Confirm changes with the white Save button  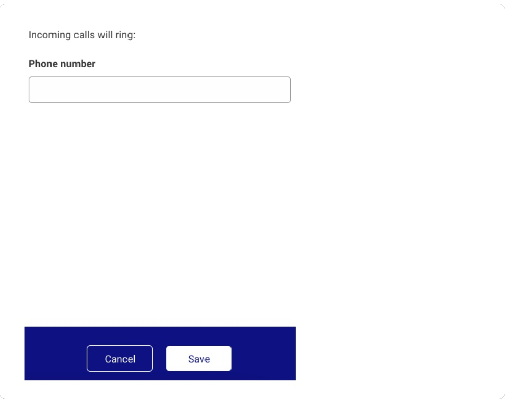[198, 359]
